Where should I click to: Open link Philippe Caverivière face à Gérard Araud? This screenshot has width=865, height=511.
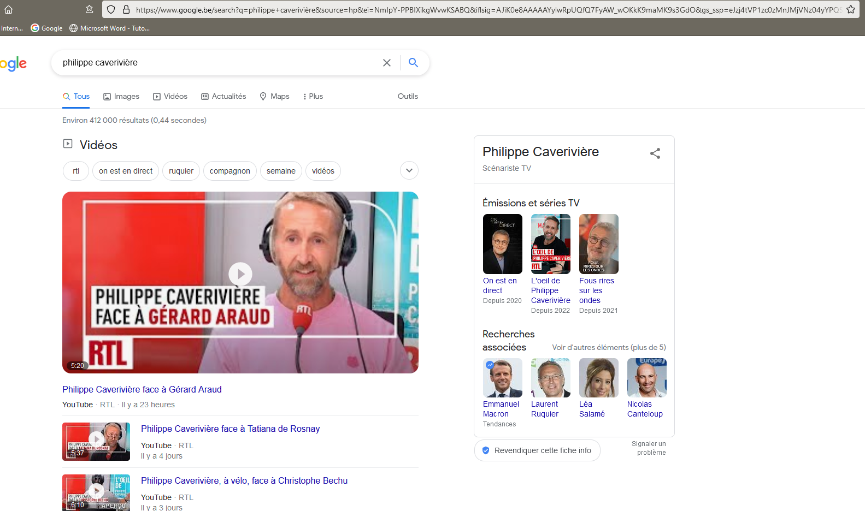(x=142, y=389)
